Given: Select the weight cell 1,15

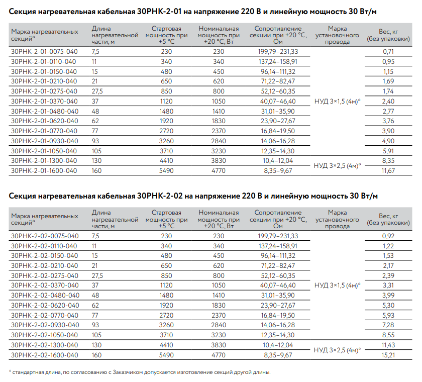Looking at the screenshot, I should (388, 71).
